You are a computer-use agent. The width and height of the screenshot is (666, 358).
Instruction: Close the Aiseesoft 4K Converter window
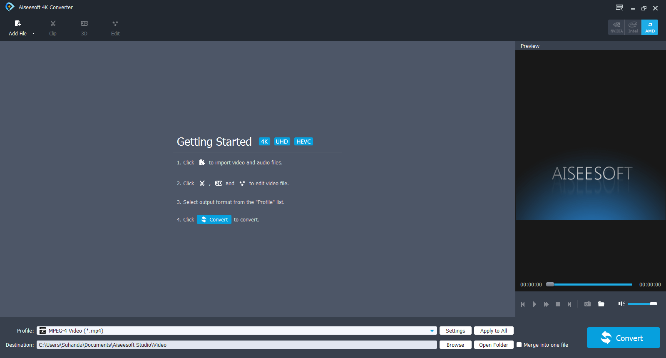tap(655, 8)
